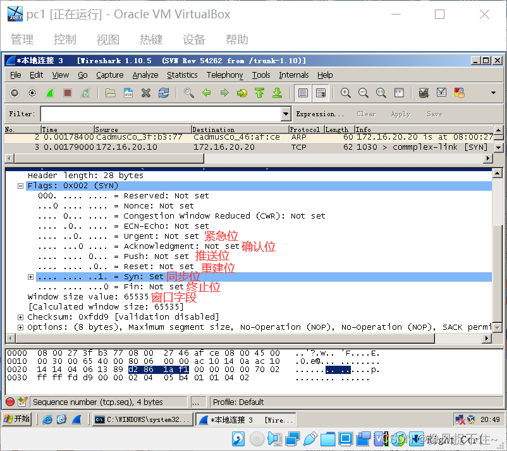507x451 pixels.
Task: Edit display filters toolbar icon
Action: click(441, 93)
